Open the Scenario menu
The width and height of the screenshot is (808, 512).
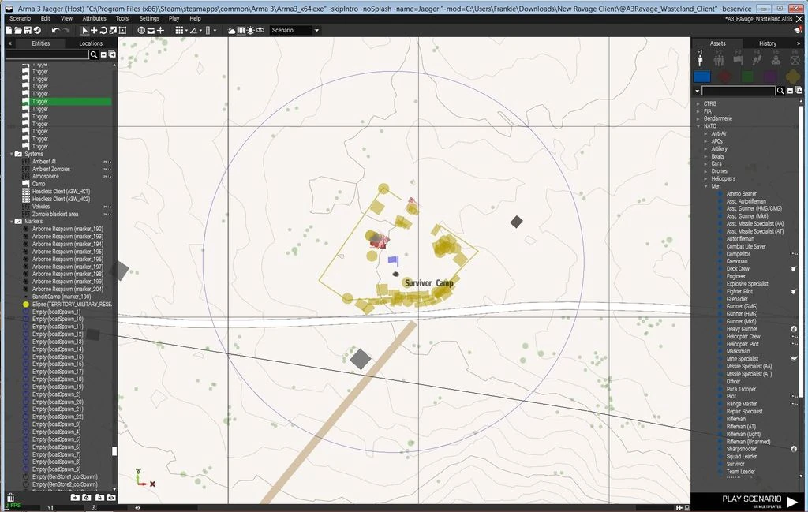[20, 18]
